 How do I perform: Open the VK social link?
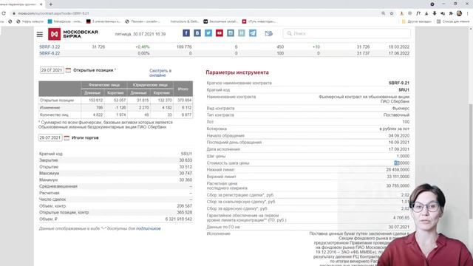[x=197, y=33]
